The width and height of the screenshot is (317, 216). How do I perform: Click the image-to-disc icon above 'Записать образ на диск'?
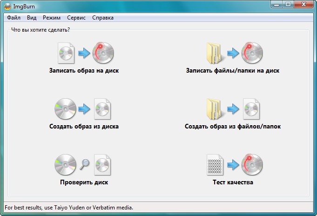[84, 53]
